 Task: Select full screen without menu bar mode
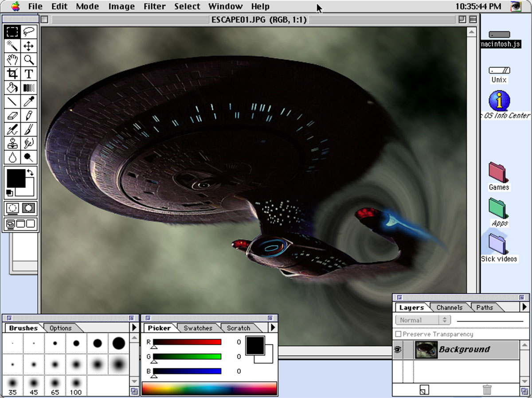(31, 224)
